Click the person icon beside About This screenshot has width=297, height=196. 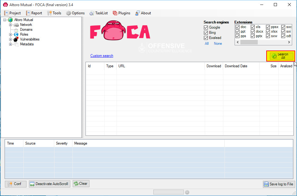click(138, 13)
